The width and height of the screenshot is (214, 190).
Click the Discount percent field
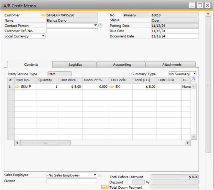[139, 182]
